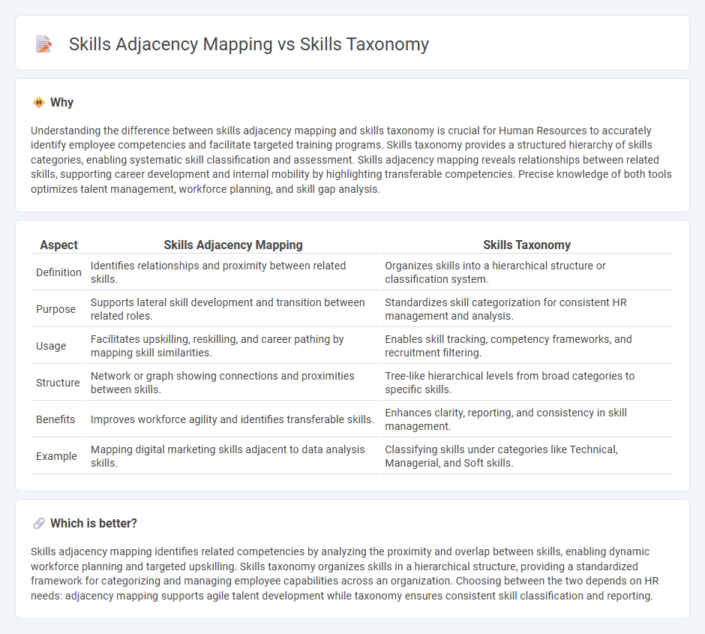The width and height of the screenshot is (705, 634).
Task: Click the paragraph starting 'Skills adjacency mapping identifies related'
Action: coord(345,573)
